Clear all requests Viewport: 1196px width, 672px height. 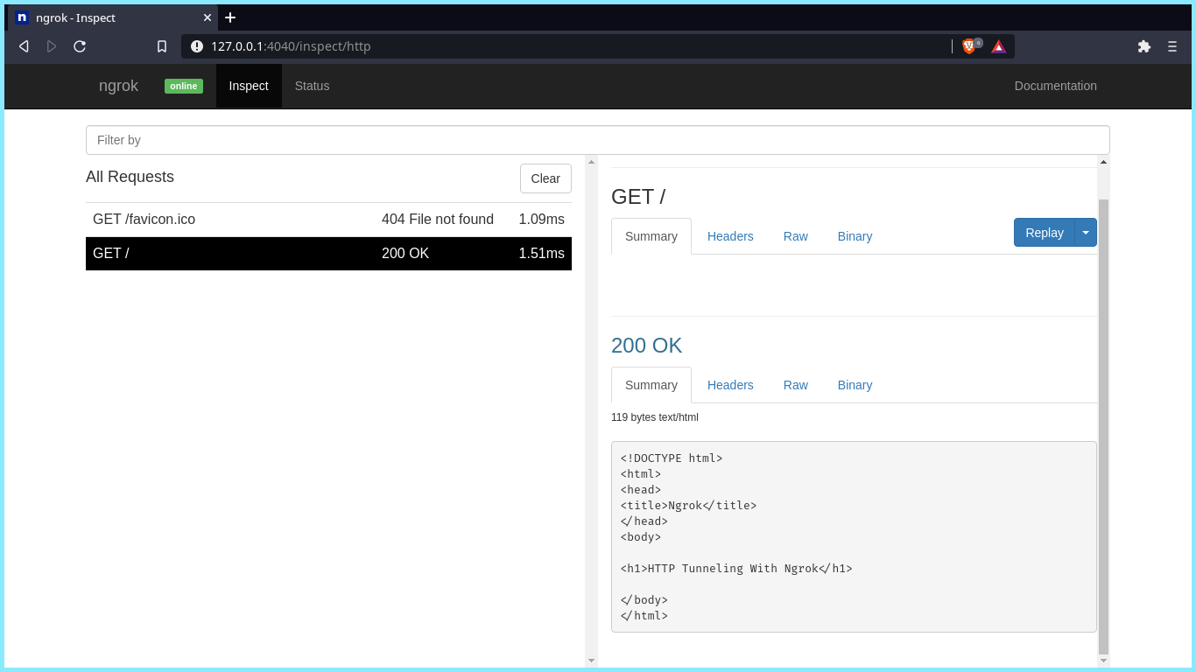point(545,178)
